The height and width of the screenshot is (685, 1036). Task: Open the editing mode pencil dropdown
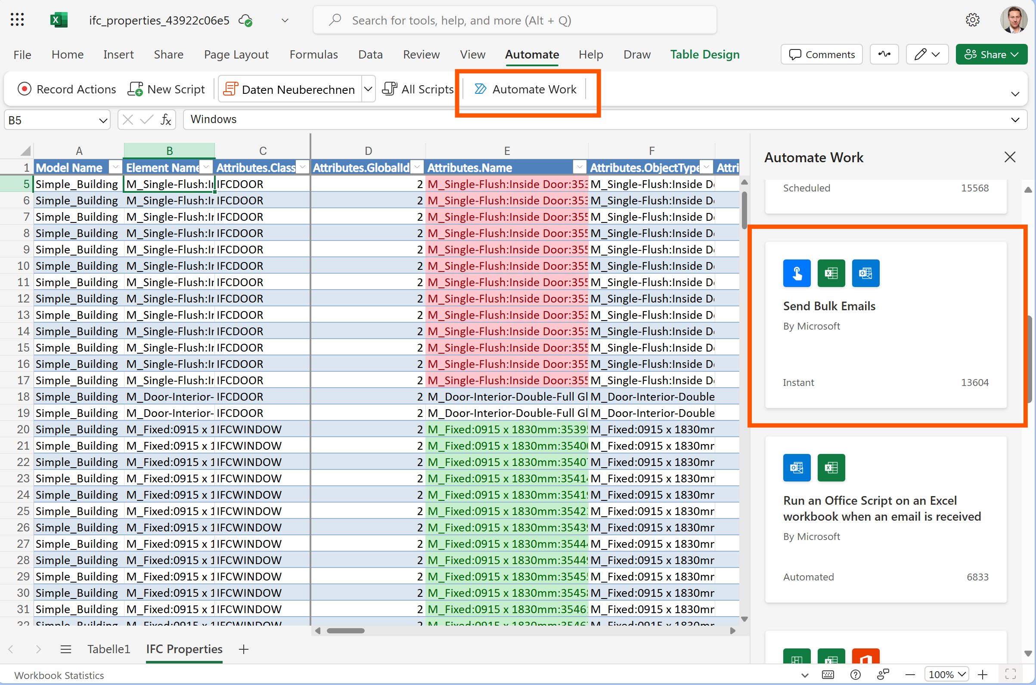tap(927, 54)
